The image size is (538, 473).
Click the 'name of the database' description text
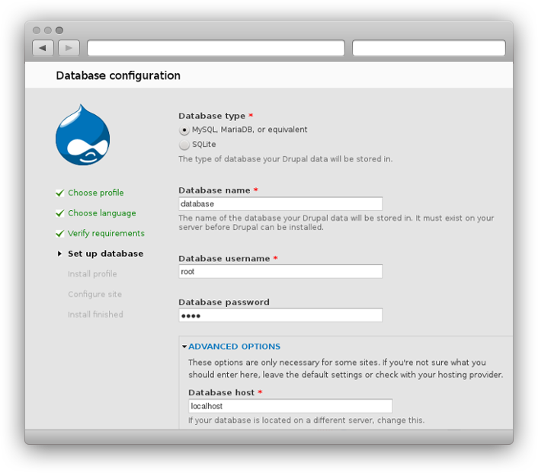336,222
